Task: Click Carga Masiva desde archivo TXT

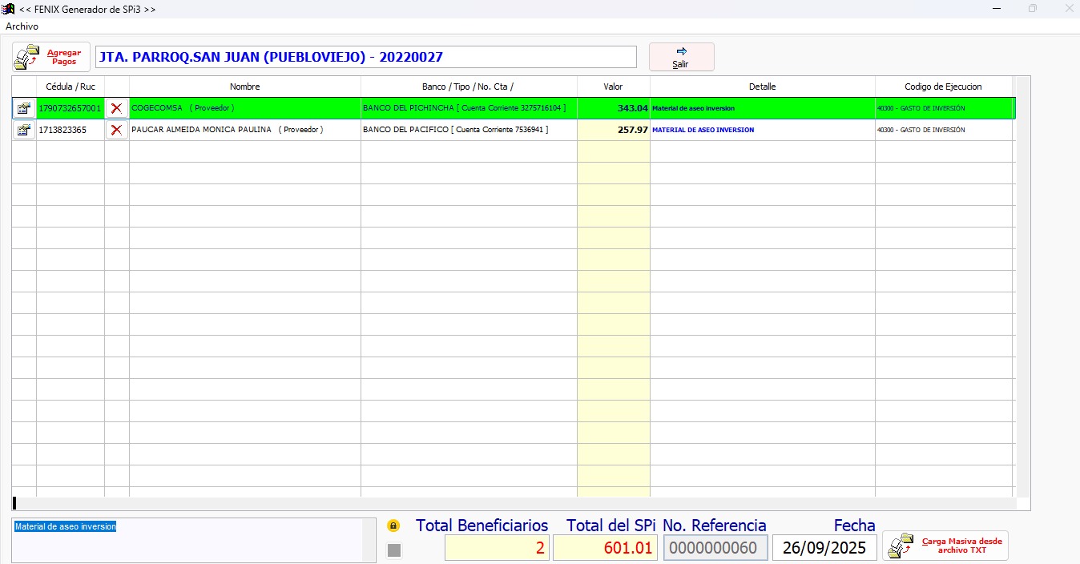Action: click(945, 546)
